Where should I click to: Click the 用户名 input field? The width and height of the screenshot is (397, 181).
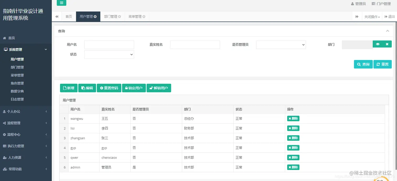click(x=109, y=45)
